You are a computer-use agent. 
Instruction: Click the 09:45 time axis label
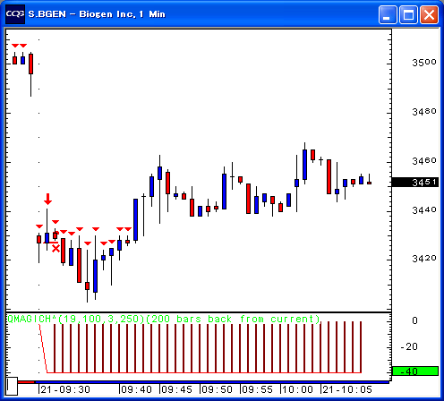coord(177,389)
